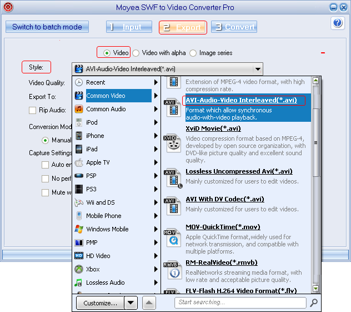The image size is (351, 312).
Task: Expand the Common Audio submenu arrow
Action: click(x=156, y=109)
